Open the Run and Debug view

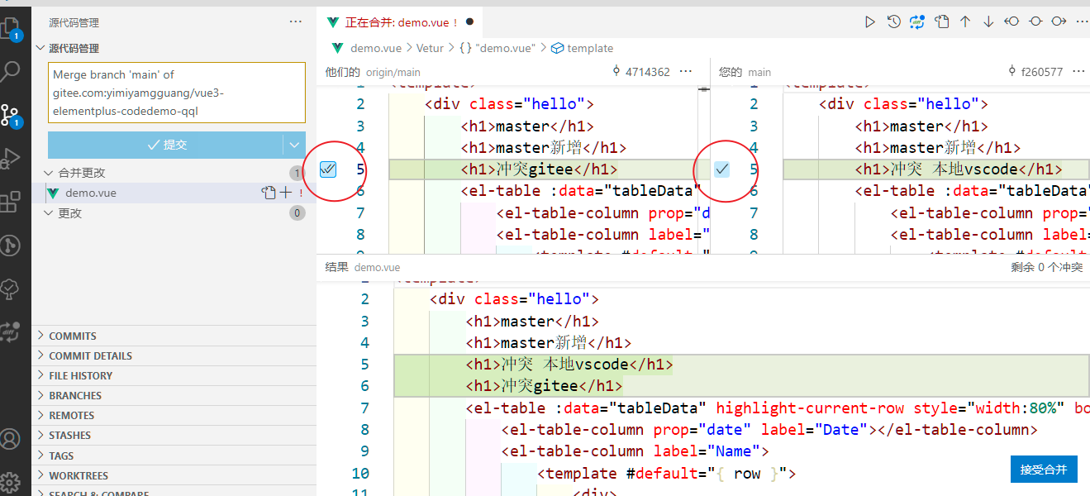(x=11, y=158)
